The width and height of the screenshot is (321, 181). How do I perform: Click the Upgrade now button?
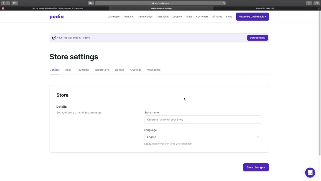coord(257,37)
